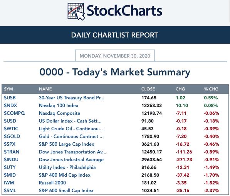This screenshot has width=230, height=196.
Task: Open the $GOLD symbol link
Action: click(12, 136)
